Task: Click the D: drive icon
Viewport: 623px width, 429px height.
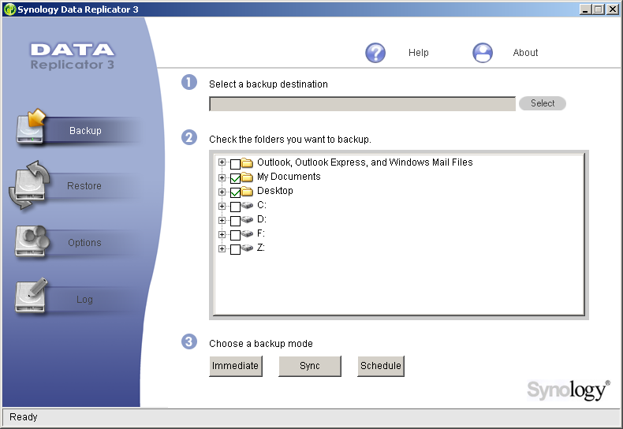Action: coord(247,219)
